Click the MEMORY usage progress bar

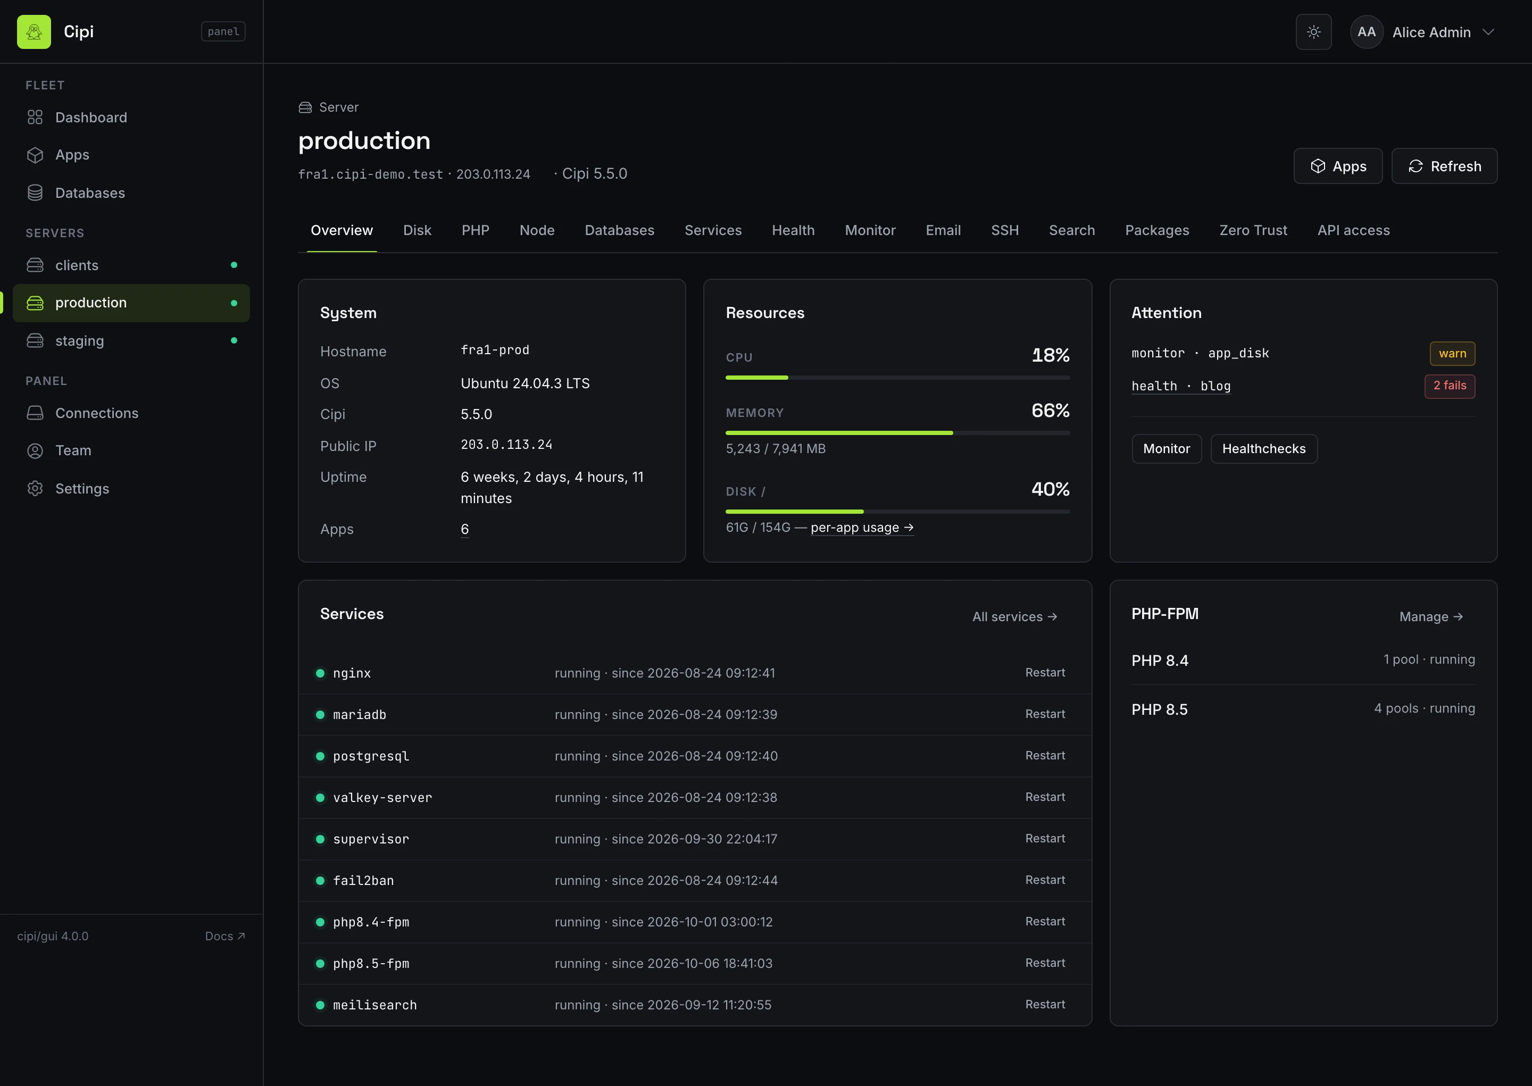[x=897, y=433]
